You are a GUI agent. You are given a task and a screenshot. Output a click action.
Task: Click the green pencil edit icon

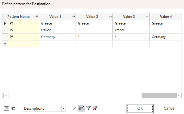pos(75,108)
